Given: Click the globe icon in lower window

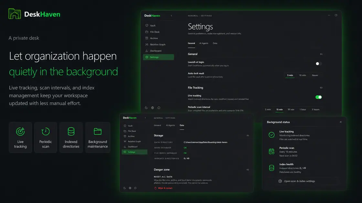Looking at the screenshot, I should pyautogui.click(x=130, y=188).
